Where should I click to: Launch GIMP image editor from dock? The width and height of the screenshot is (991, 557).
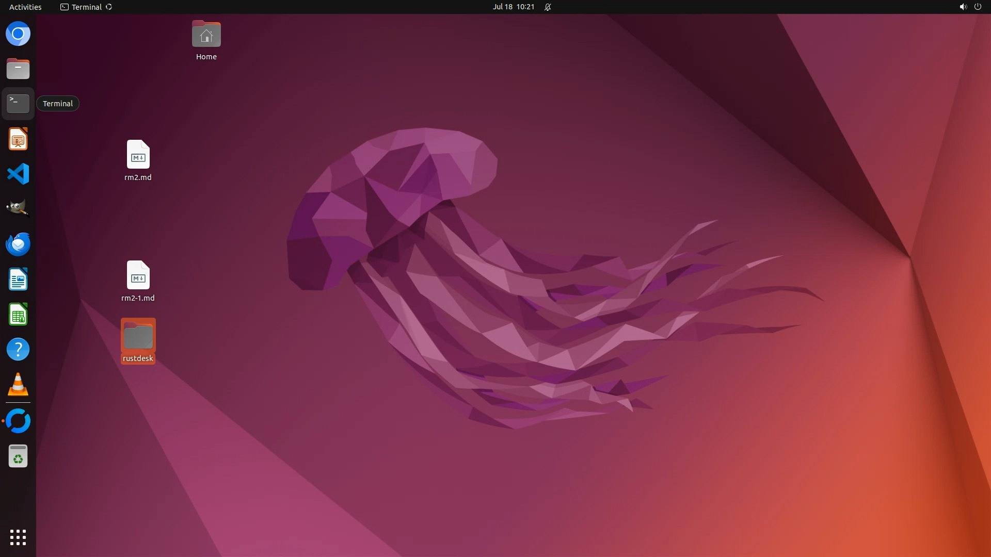[18, 208]
